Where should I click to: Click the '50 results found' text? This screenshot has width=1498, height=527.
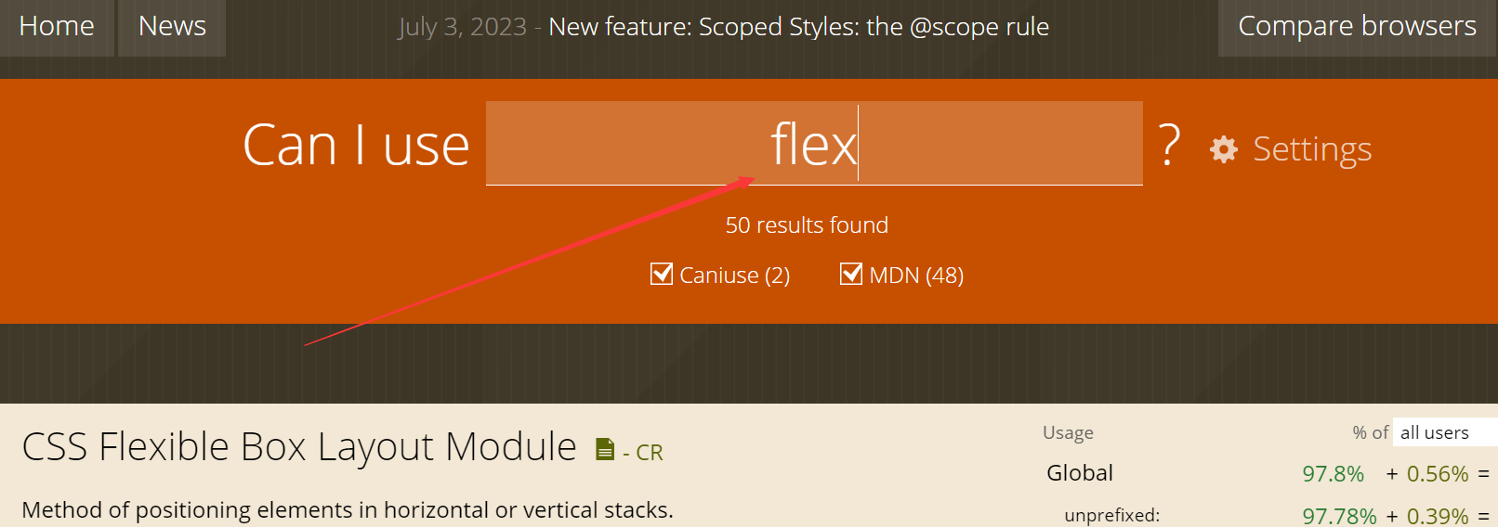coord(807,225)
